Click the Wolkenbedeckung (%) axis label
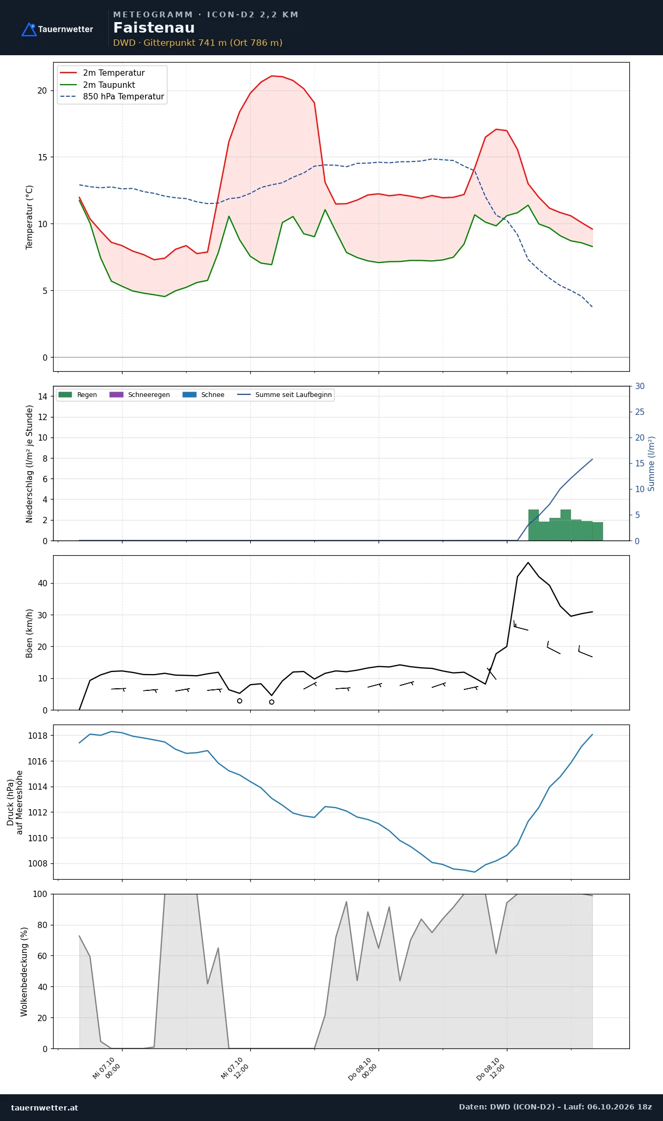The width and height of the screenshot is (663, 1121). coord(24,972)
